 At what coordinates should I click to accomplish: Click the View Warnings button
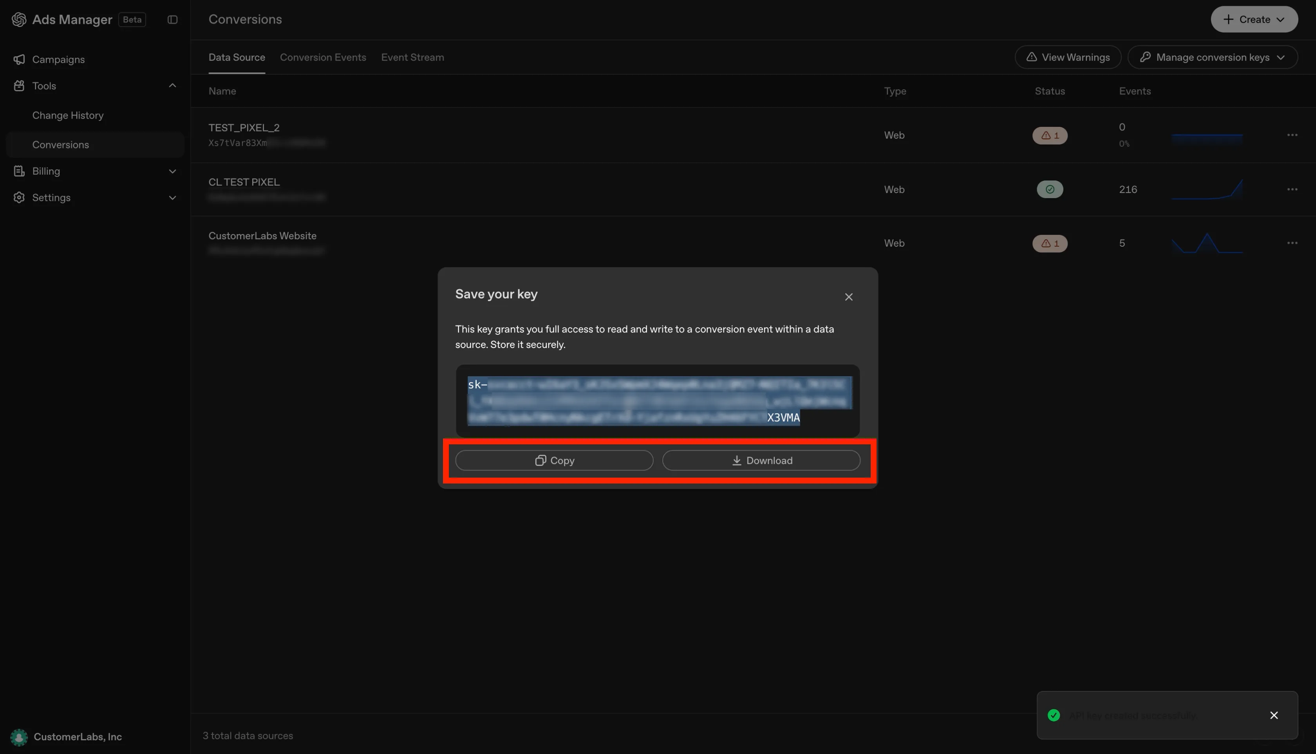pyautogui.click(x=1068, y=57)
